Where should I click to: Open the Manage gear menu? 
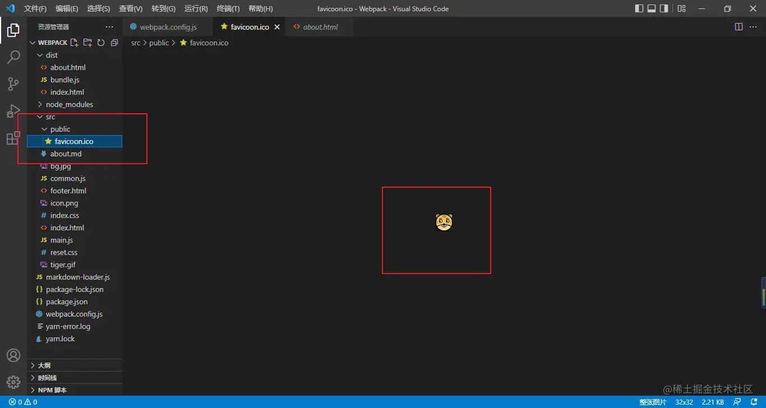coord(13,382)
